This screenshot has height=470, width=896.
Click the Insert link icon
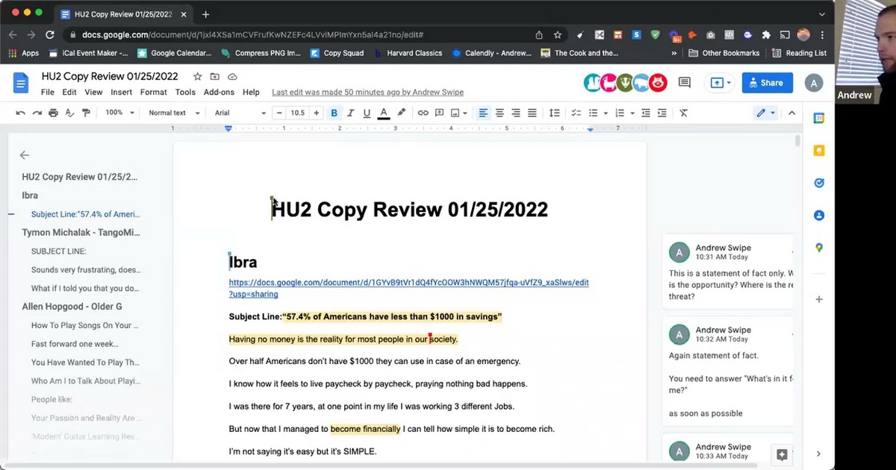[x=423, y=113]
